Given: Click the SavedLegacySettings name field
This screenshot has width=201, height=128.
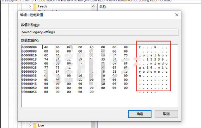Looking at the screenshot, I should tap(99, 32).
